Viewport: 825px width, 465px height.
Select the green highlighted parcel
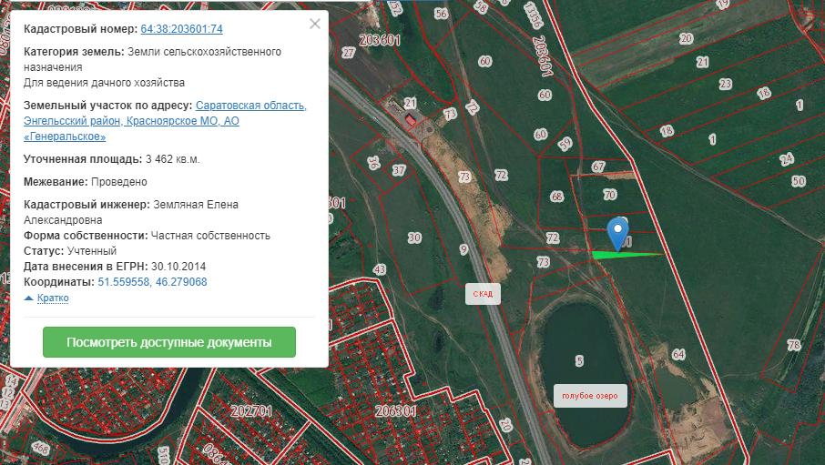(x=619, y=255)
